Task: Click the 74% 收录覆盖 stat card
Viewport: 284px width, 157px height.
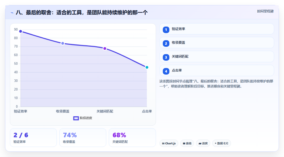Action: 83,138
